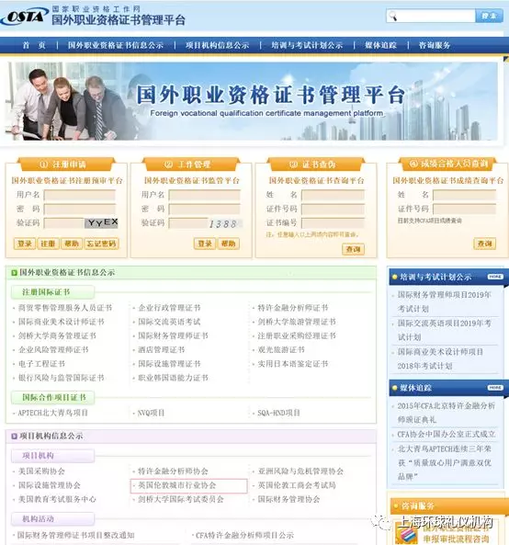Click the banner image 国外职业资格证书管理平台
The width and height of the screenshot is (509, 545).
tap(252, 101)
